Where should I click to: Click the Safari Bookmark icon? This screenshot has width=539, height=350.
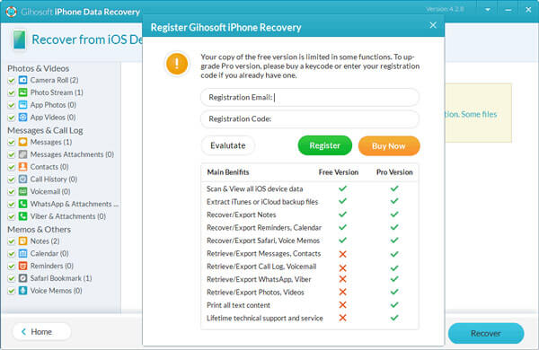point(22,278)
